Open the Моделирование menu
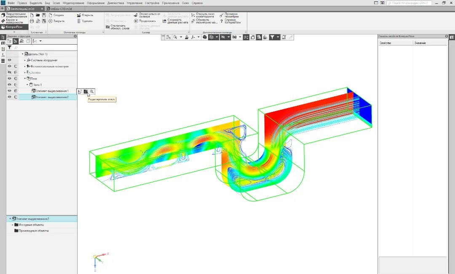This screenshot has height=274, width=455. pyautogui.click(x=73, y=3)
